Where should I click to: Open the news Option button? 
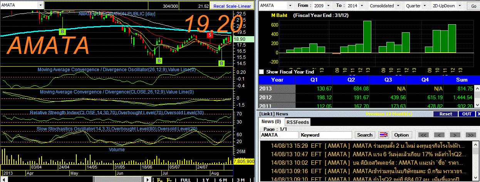click(401, 135)
